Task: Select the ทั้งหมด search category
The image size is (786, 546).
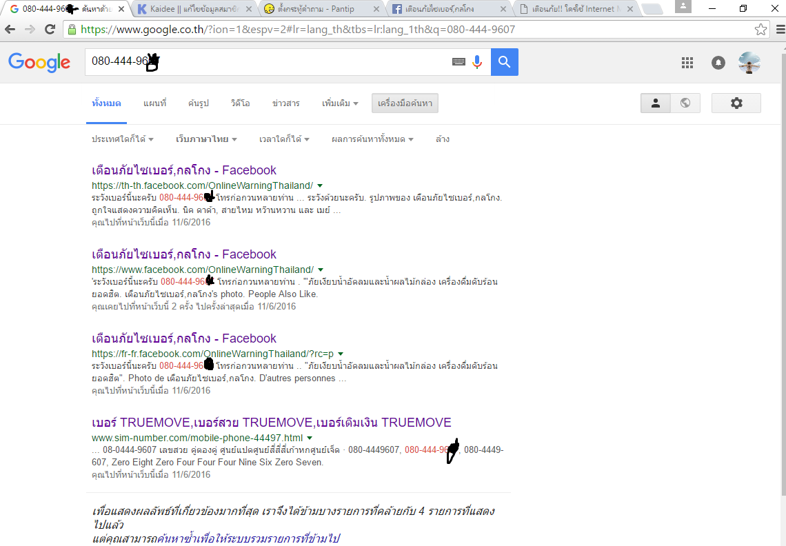Action: coord(106,103)
